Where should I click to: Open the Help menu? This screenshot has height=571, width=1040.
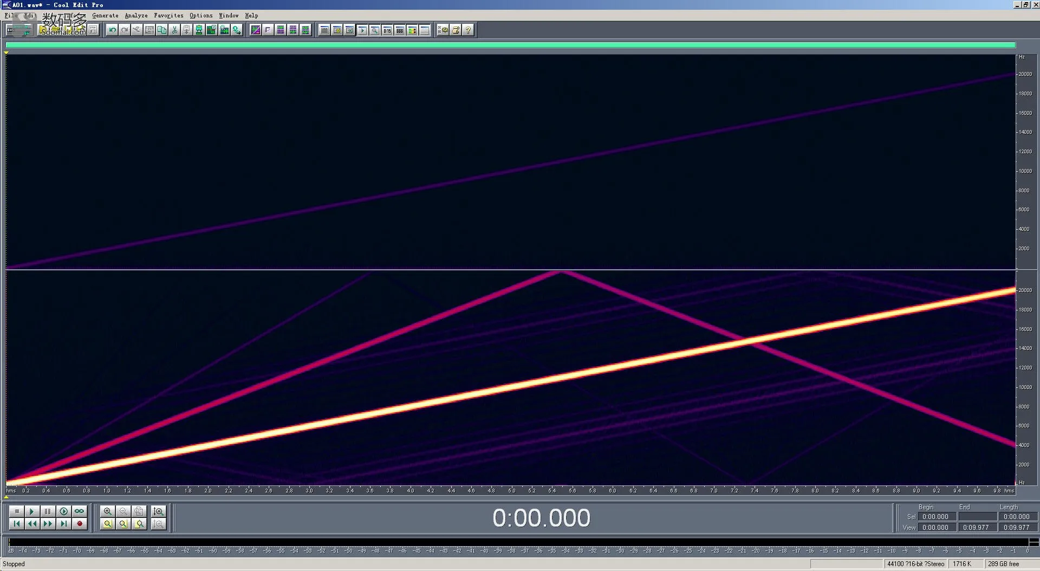tap(251, 16)
